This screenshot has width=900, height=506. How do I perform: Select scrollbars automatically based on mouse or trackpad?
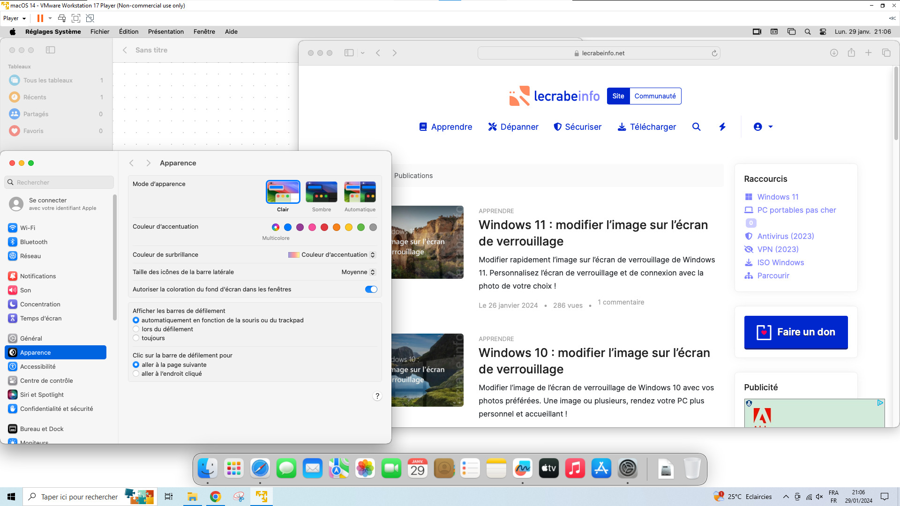136,320
